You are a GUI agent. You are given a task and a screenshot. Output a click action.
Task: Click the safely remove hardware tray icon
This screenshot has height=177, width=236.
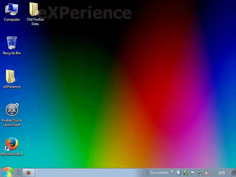[186, 173]
